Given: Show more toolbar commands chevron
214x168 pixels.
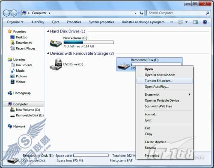Looking at the screenshot, I should [172, 22].
